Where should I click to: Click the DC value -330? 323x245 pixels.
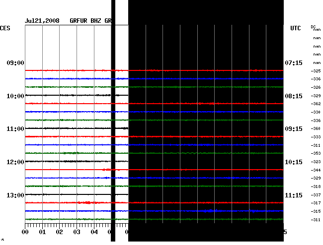pyautogui.click(x=316, y=112)
